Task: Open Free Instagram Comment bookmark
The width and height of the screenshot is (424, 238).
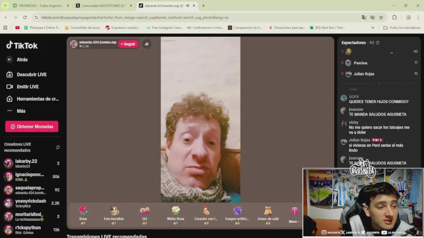Action: click(164, 28)
